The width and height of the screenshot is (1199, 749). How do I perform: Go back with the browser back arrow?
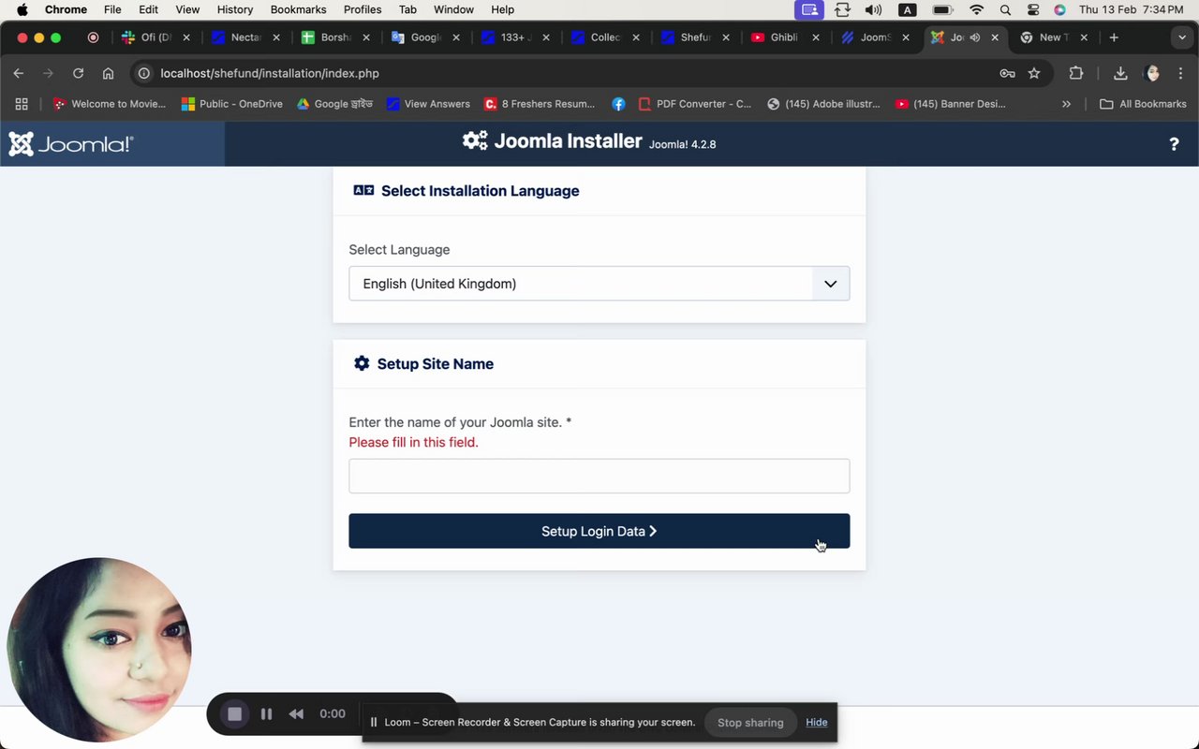coord(19,73)
